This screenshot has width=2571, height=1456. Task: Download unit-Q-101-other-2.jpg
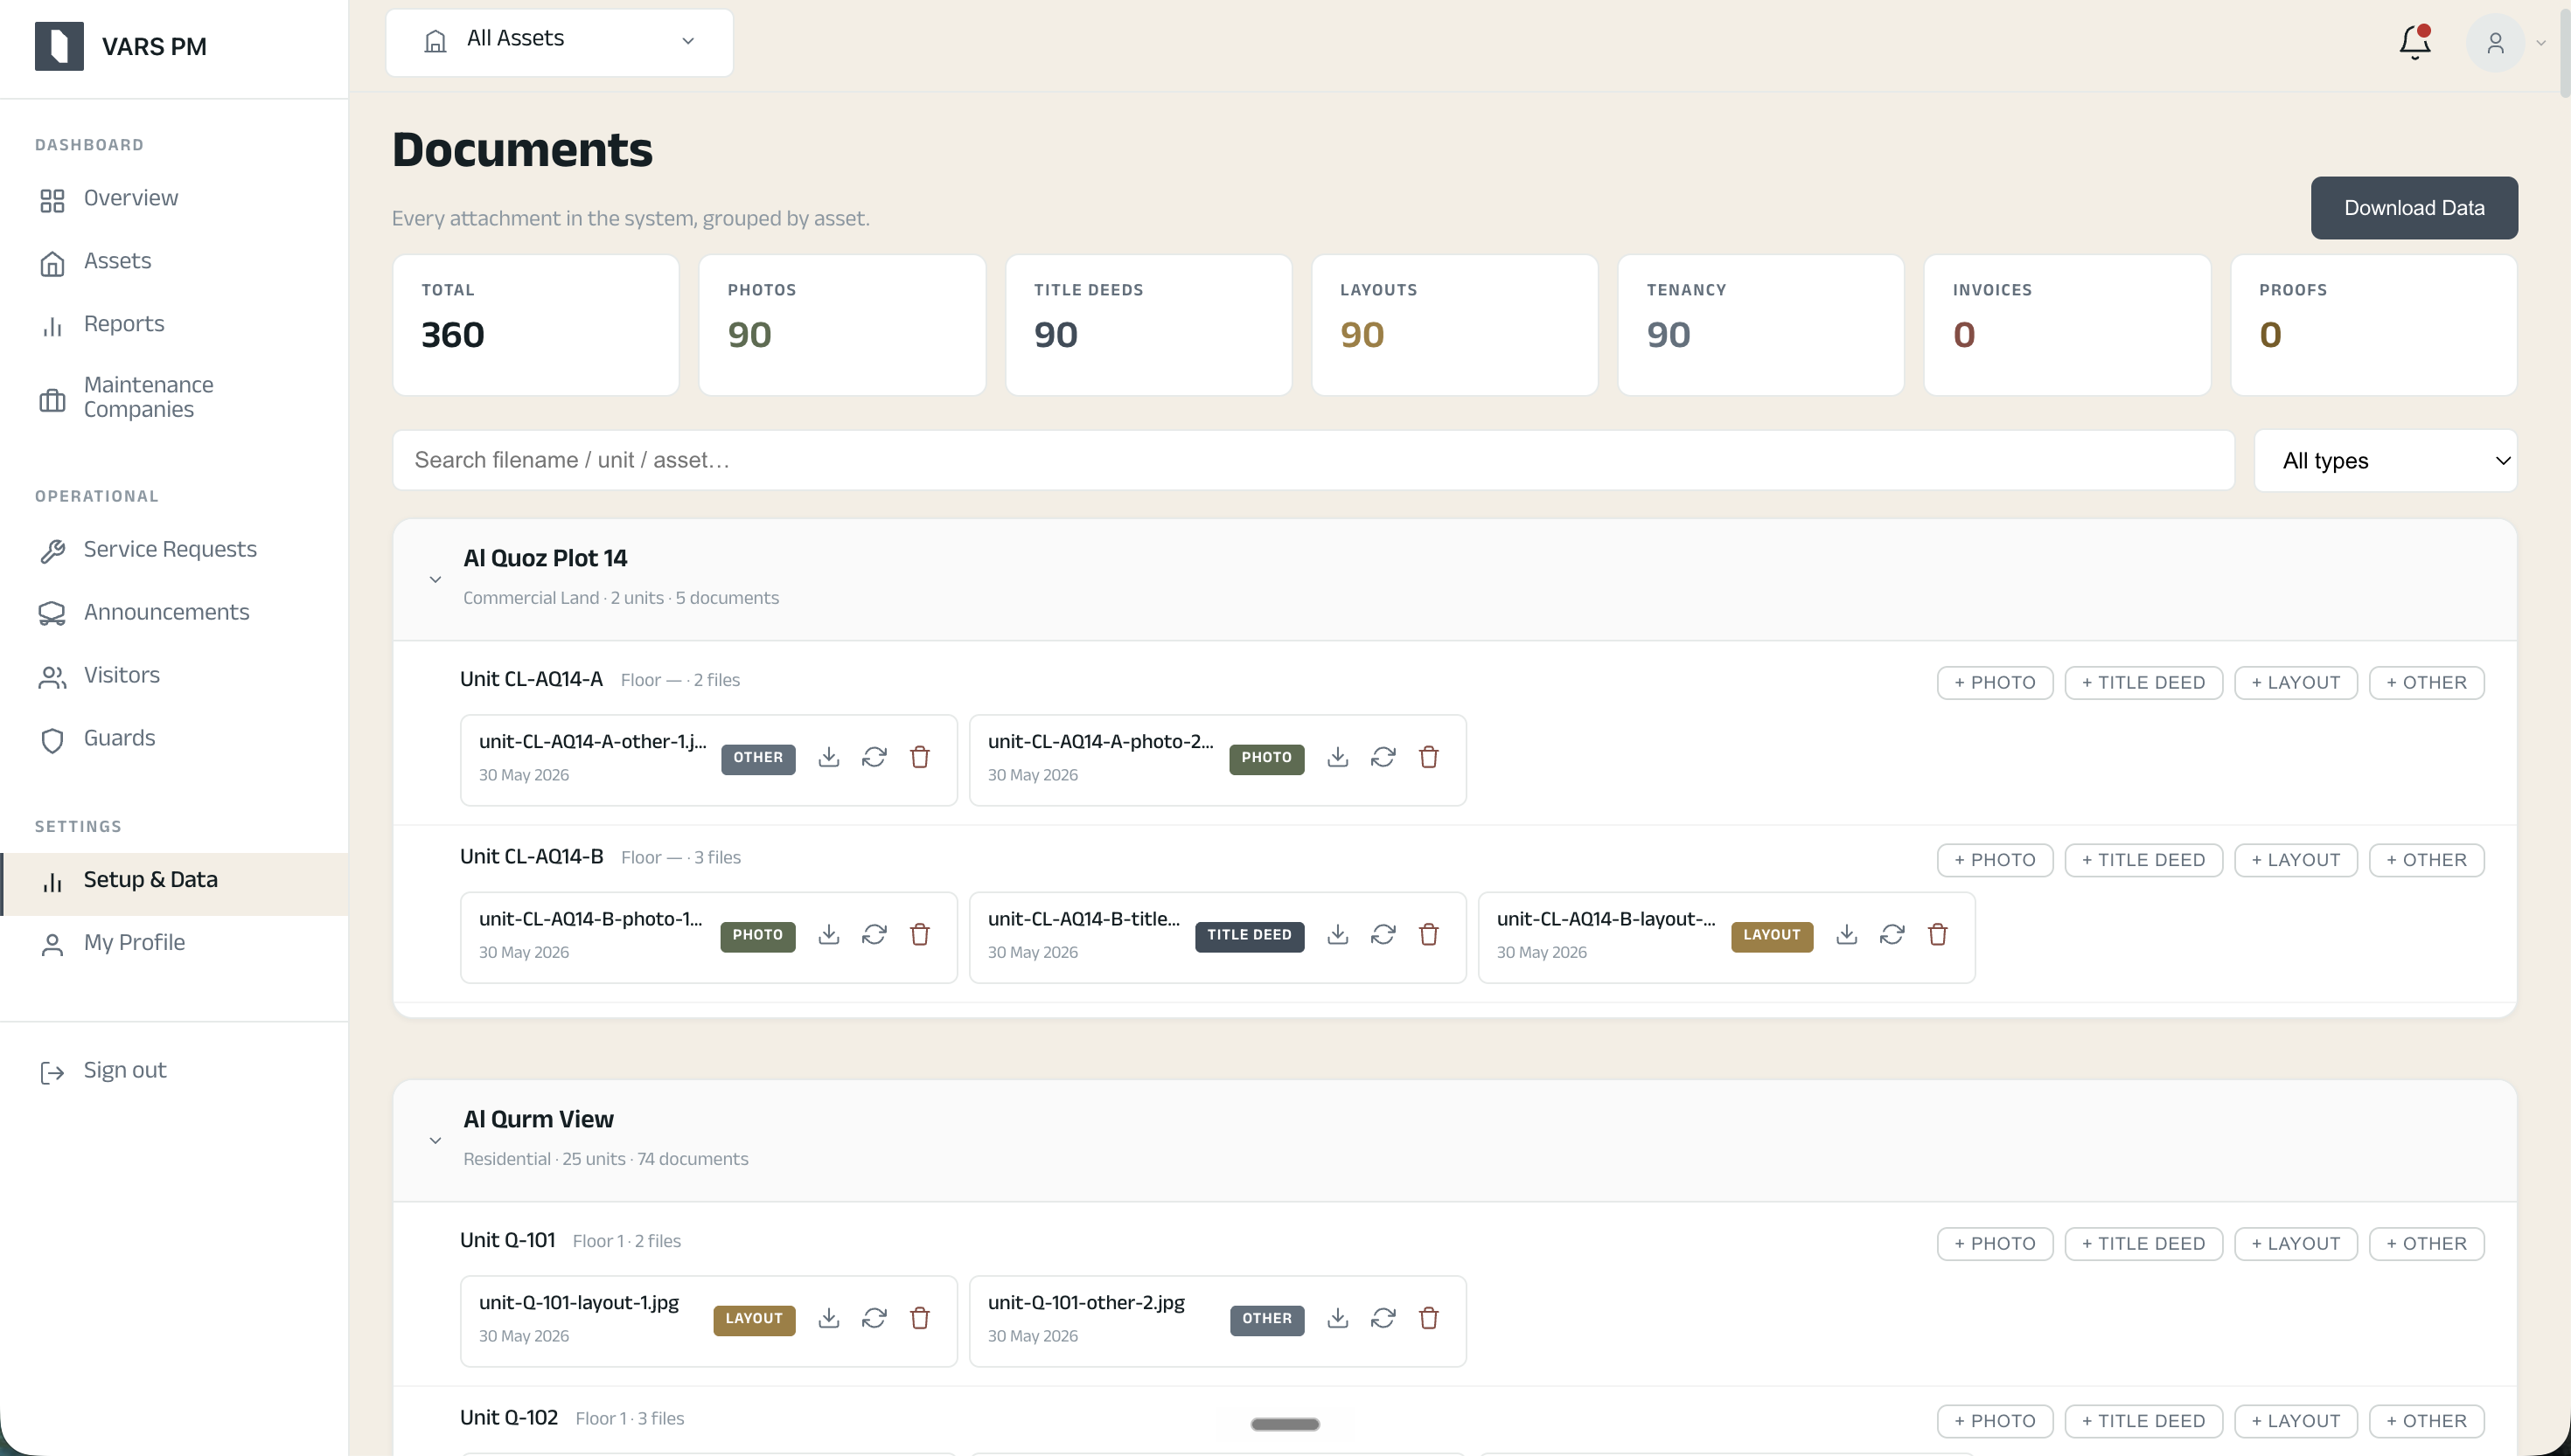[1337, 1318]
